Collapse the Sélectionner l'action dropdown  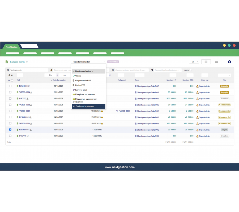click(x=88, y=62)
